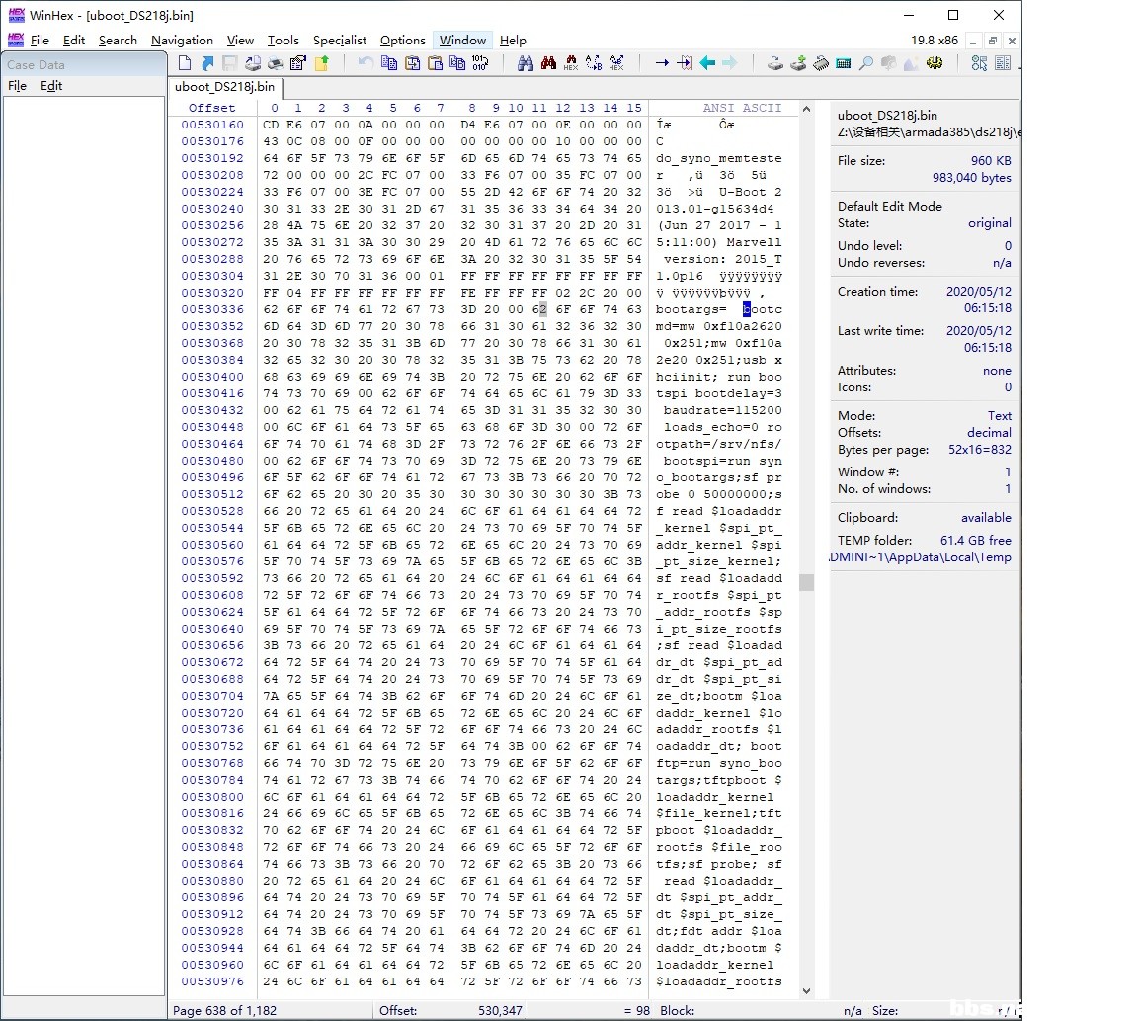Click the magnifying glass toolbar icon
The image size is (1138, 1021).
coord(865,64)
